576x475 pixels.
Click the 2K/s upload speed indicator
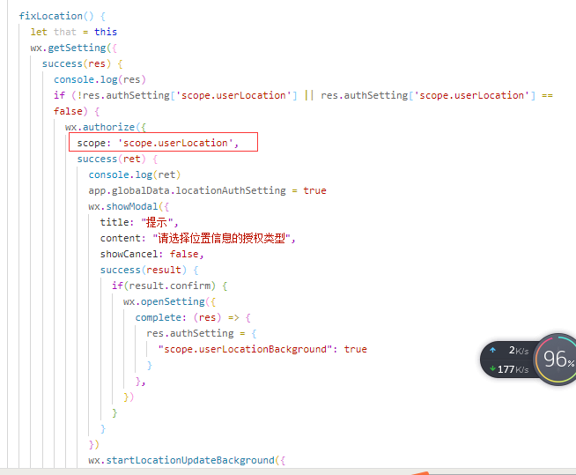click(510, 351)
